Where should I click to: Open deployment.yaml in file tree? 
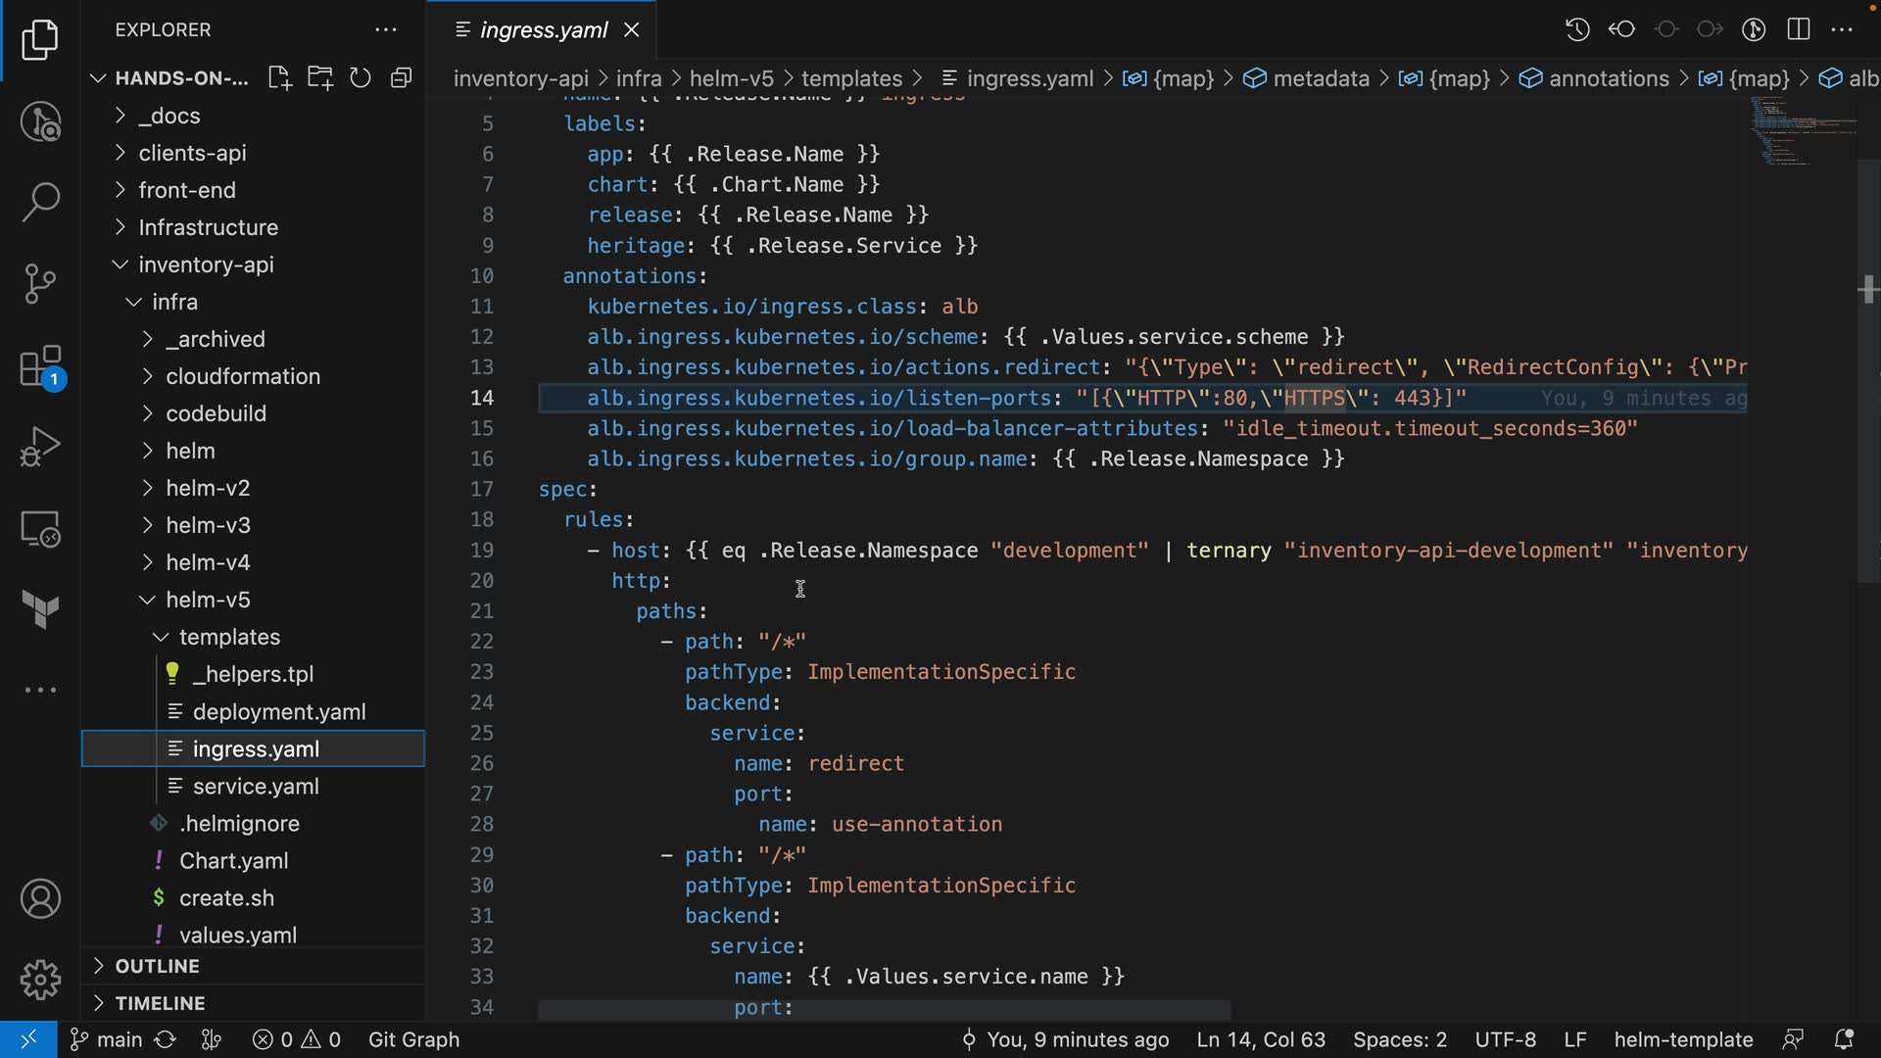[278, 712]
